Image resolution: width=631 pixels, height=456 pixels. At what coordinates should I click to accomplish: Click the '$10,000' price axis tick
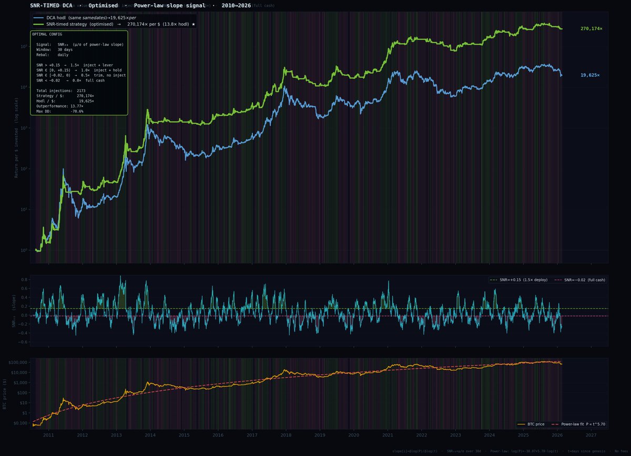[x=19, y=372]
